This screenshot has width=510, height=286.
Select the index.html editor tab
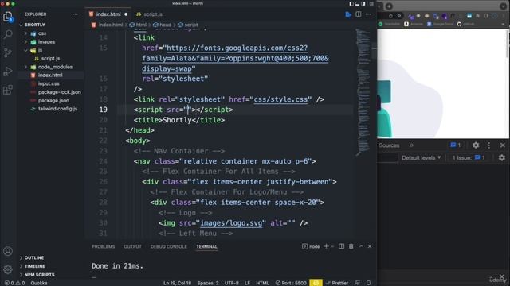pyautogui.click(x=108, y=14)
